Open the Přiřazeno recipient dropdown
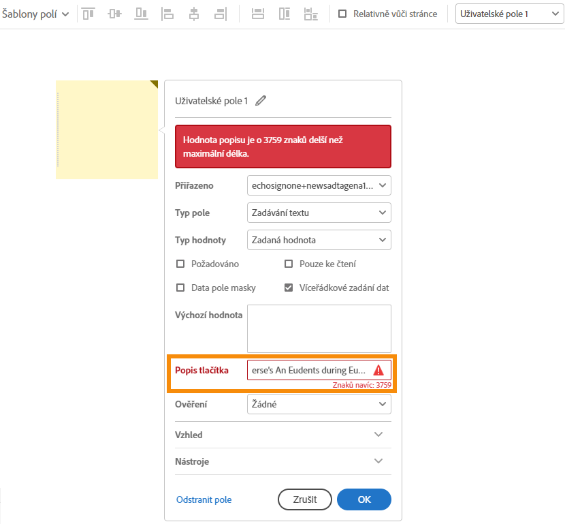The width and height of the screenshot is (565, 524). [x=319, y=185]
